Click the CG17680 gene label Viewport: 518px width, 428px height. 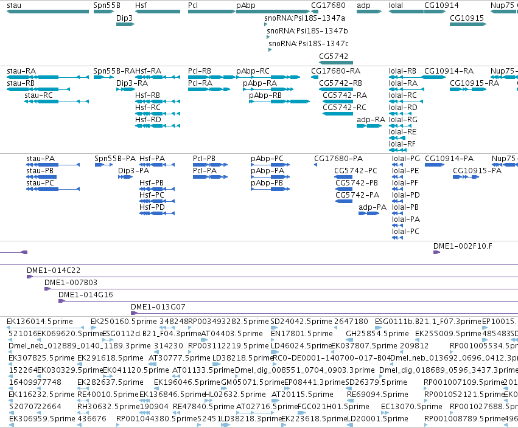pos(328,5)
